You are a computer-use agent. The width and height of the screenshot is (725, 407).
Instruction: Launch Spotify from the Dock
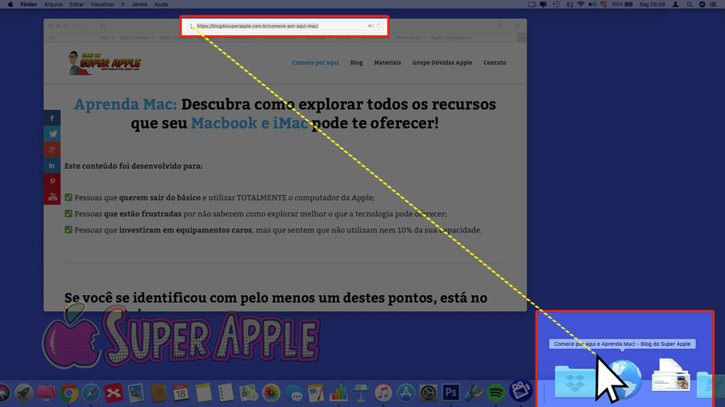pos(496,393)
